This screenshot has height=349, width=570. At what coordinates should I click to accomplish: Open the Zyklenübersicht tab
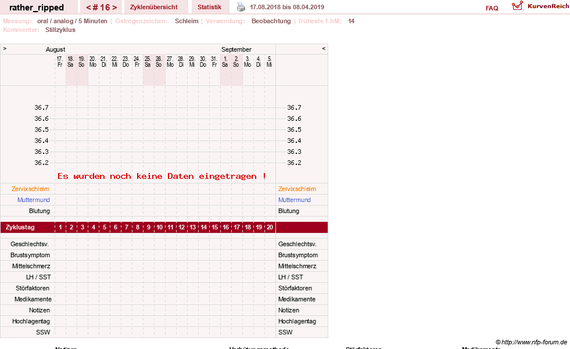tap(154, 7)
